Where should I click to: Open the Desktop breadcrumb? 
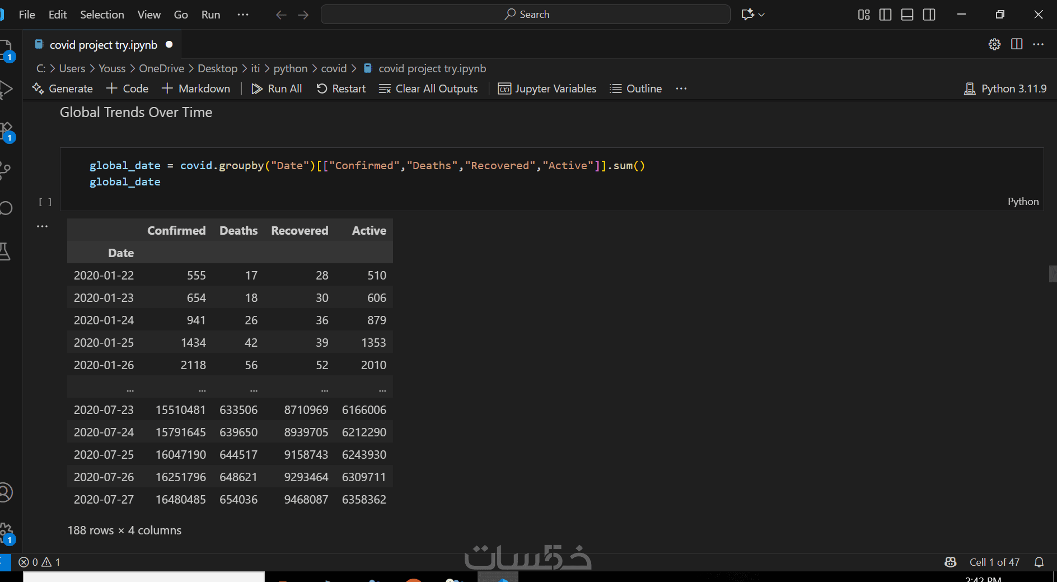tap(217, 68)
